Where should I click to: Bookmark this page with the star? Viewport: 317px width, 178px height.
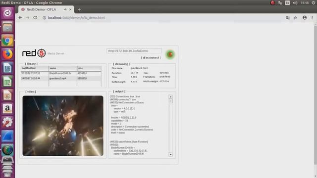pyautogui.click(x=295, y=18)
